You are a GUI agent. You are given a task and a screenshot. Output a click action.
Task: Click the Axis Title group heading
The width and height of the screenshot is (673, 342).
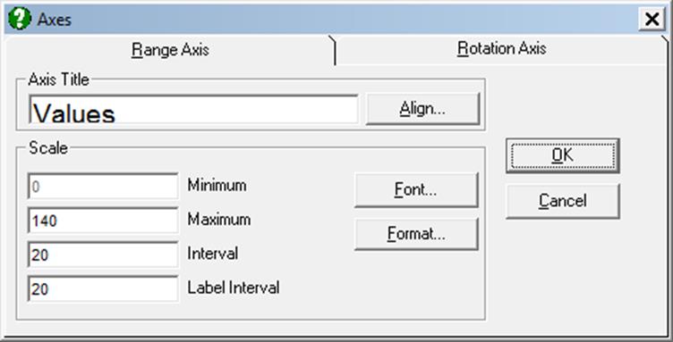coord(58,79)
